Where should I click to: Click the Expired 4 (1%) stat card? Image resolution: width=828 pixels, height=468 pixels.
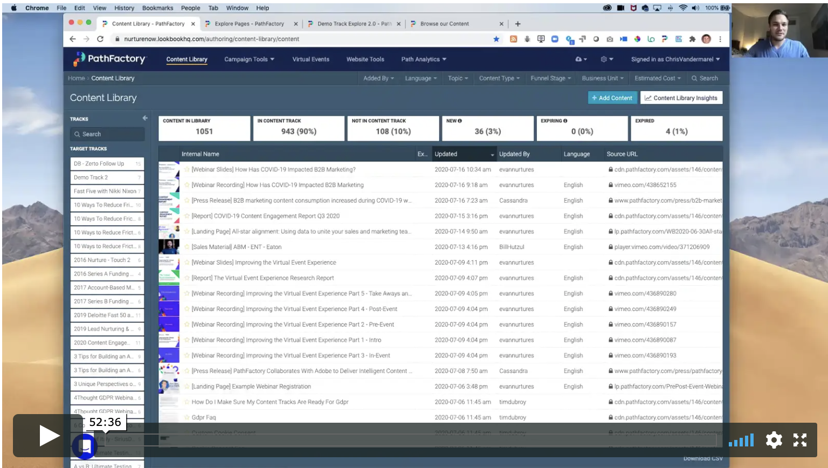tap(676, 128)
